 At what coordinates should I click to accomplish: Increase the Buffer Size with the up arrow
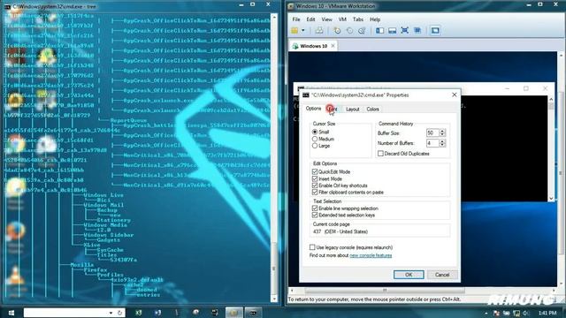pyautogui.click(x=442, y=132)
